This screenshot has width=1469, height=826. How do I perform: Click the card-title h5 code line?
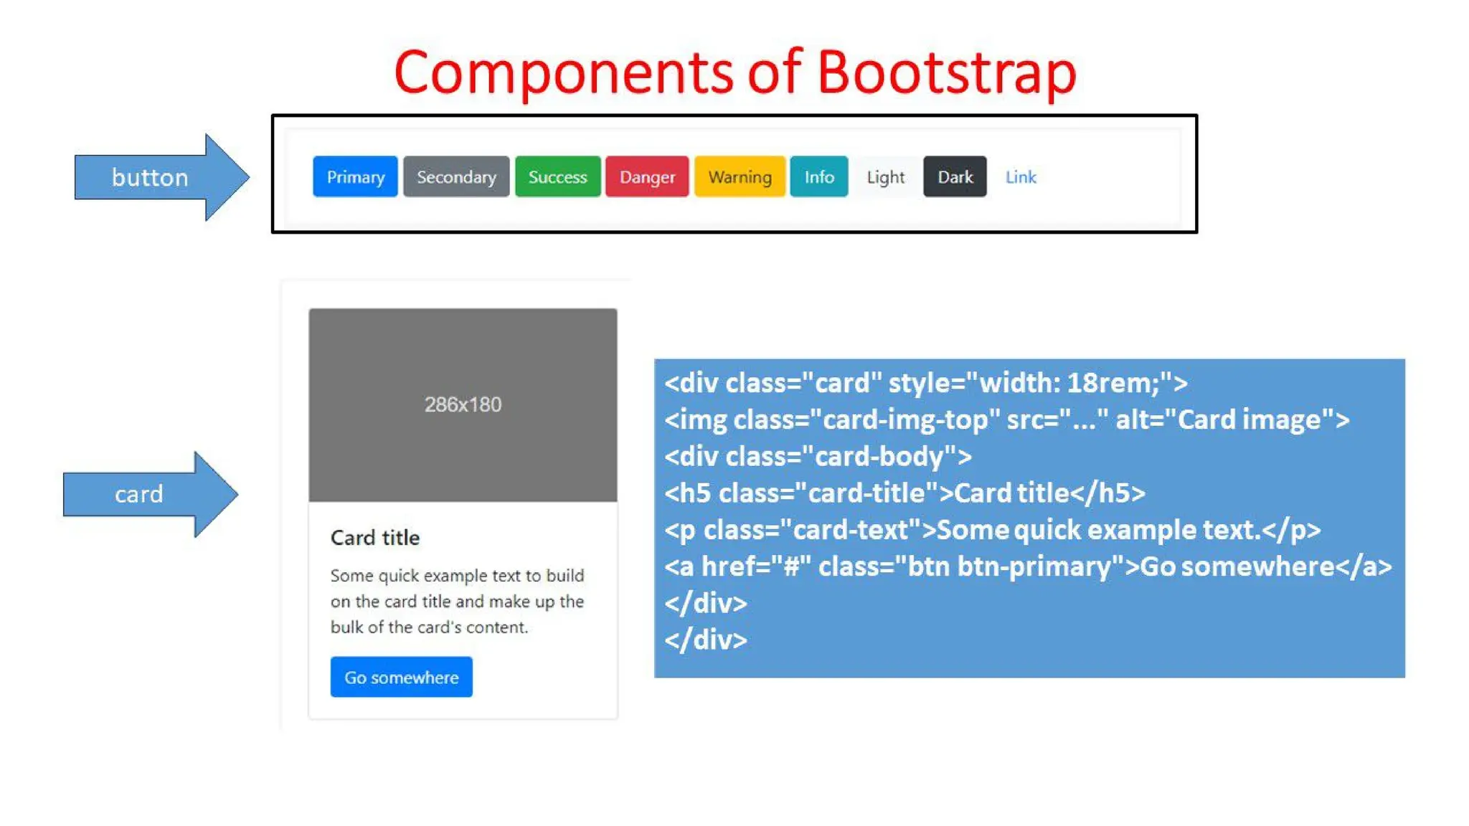[904, 493]
